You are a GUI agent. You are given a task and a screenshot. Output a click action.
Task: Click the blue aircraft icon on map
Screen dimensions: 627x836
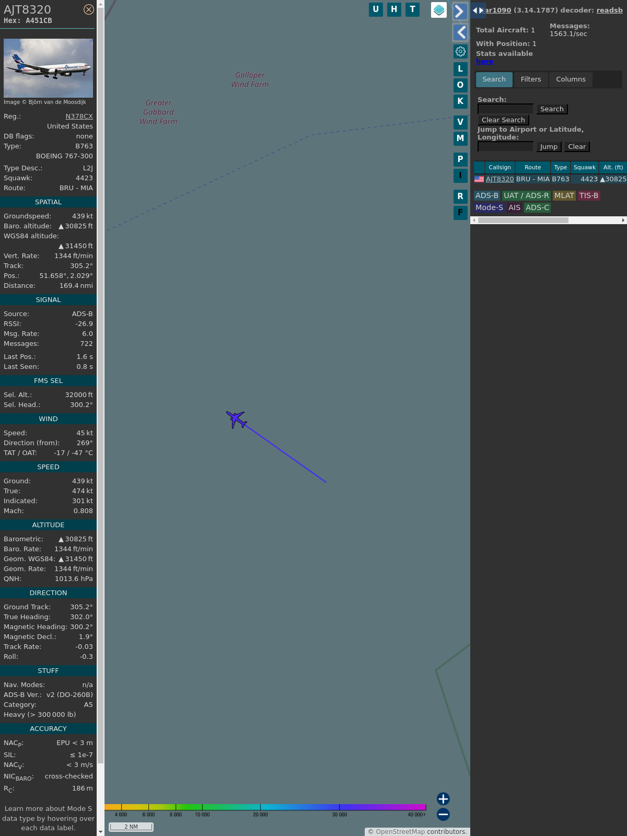click(x=236, y=419)
